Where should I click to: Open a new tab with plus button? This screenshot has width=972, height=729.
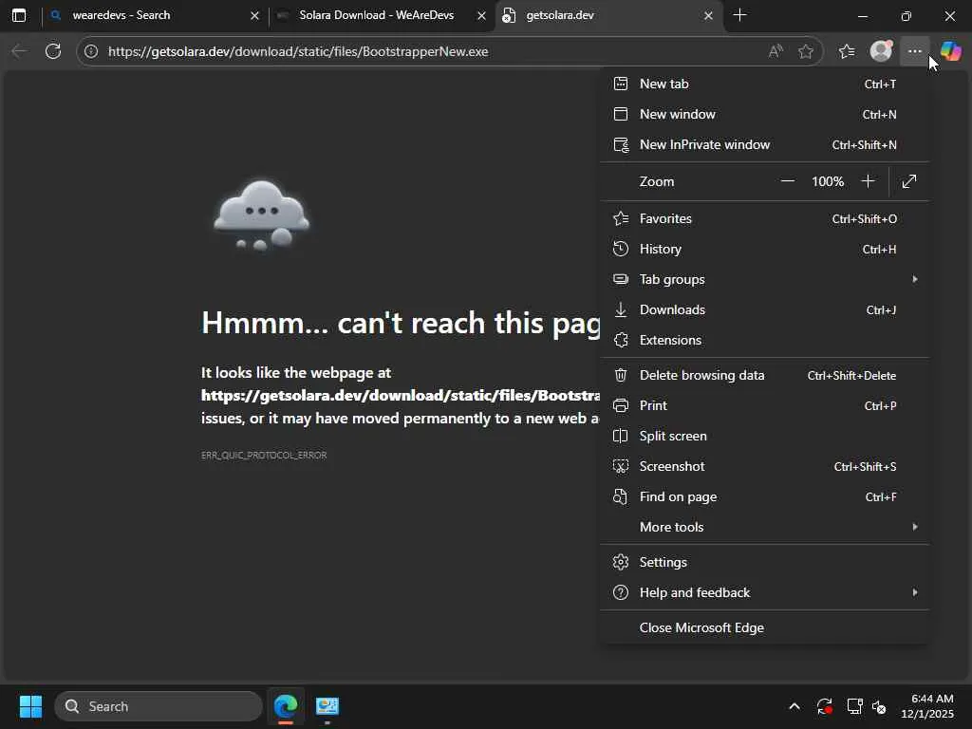coord(739,15)
